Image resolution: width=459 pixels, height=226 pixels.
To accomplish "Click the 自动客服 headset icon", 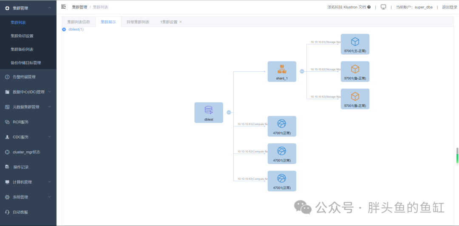I will (x=7, y=212).
